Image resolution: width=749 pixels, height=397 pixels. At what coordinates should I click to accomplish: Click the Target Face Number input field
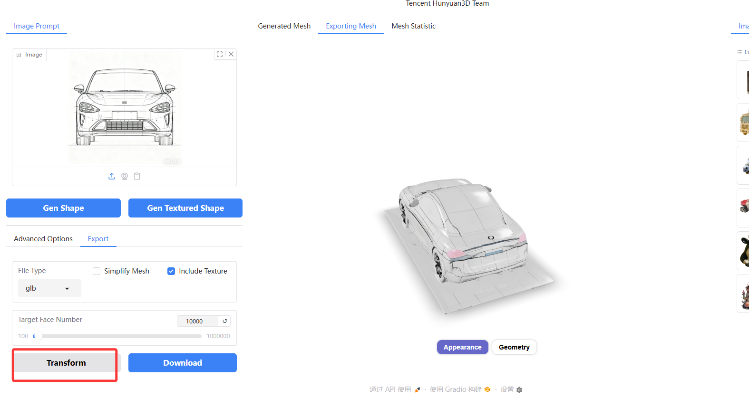tap(197, 321)
